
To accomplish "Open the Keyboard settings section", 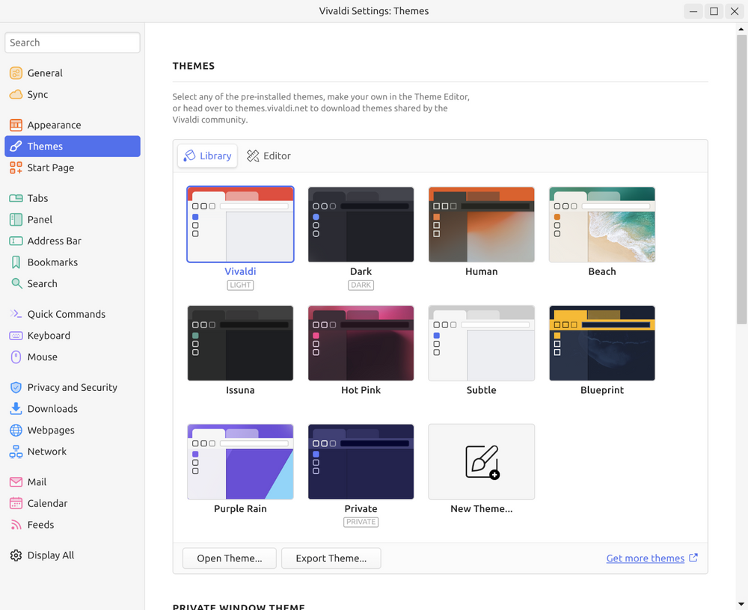I will 49,335.
